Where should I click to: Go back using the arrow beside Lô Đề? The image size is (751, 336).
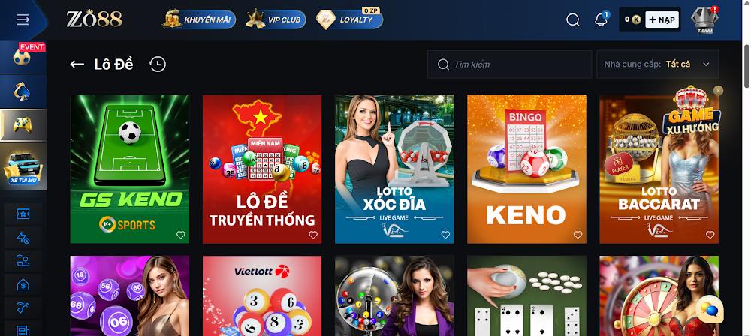click(x=77, y=64)
